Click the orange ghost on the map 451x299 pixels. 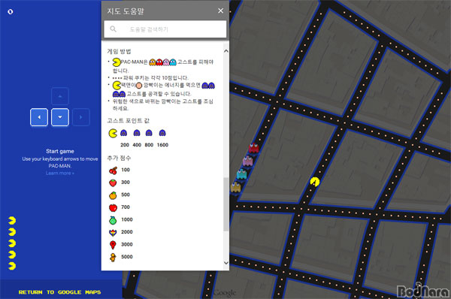pos(235,187)
